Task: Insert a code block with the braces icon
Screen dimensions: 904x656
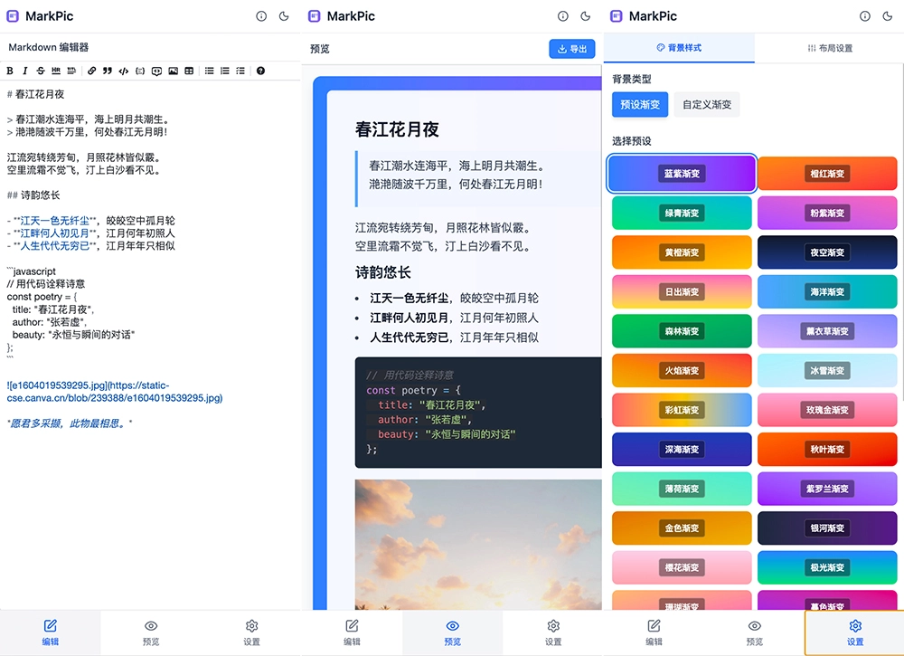Action: point(139,71)
